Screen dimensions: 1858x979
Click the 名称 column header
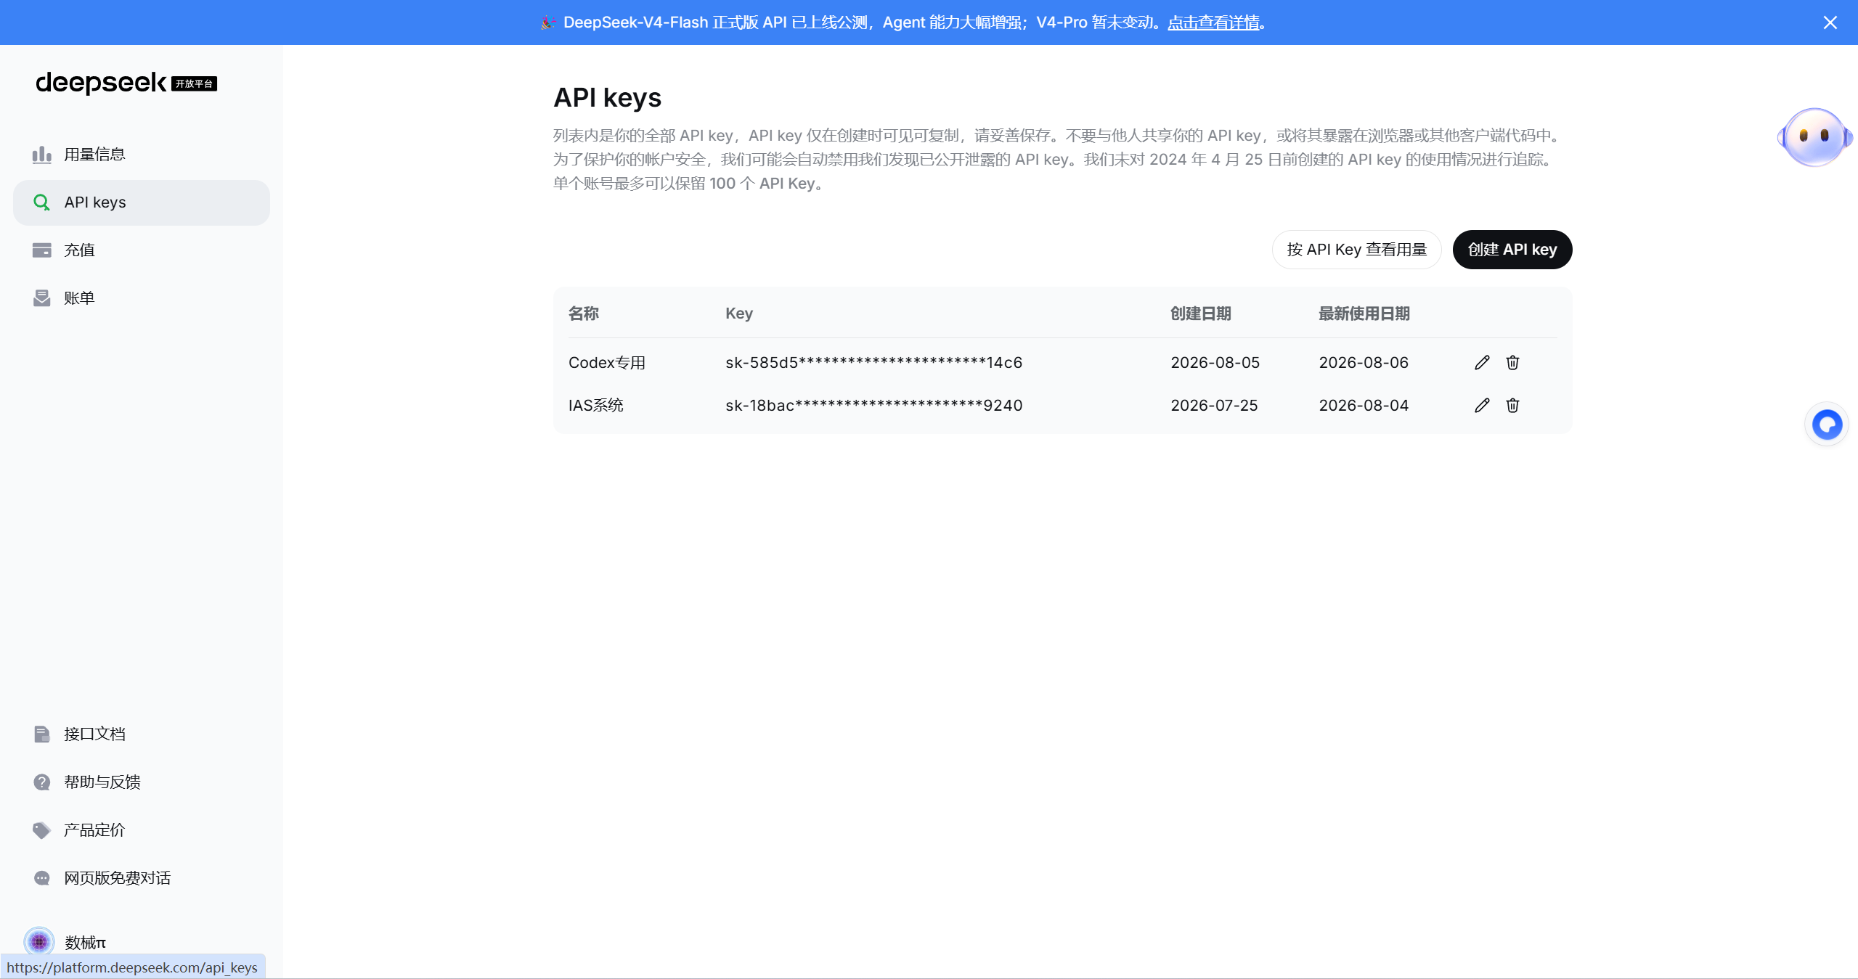(584, 314)
